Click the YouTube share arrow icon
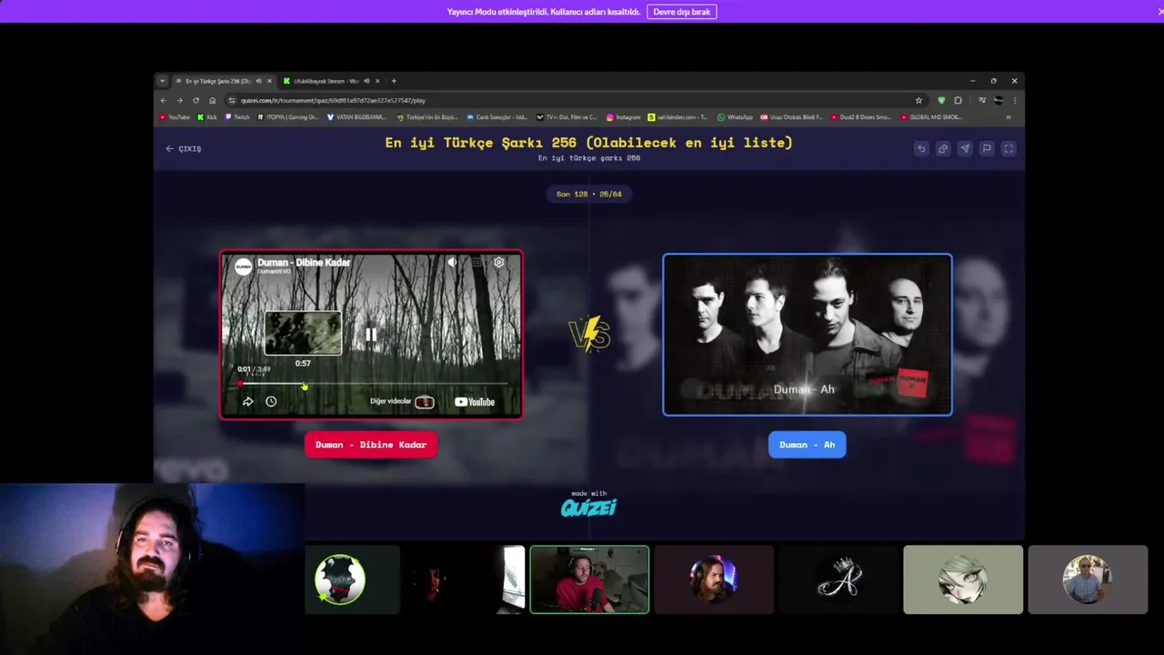This screenshot has height=655, width=1164. click(x=247, y=401)
